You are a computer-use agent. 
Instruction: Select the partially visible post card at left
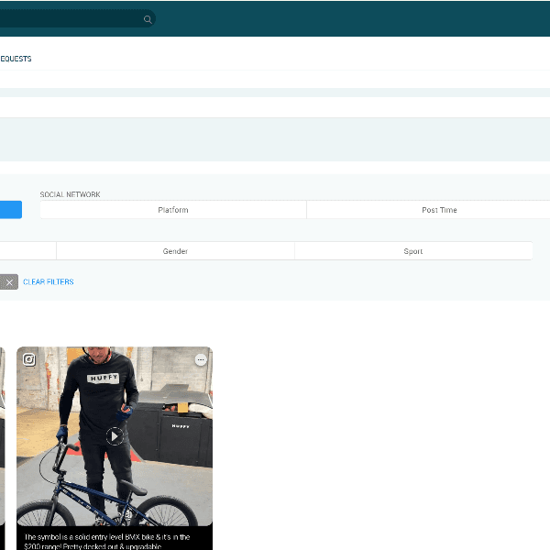(x=2, y=440)
